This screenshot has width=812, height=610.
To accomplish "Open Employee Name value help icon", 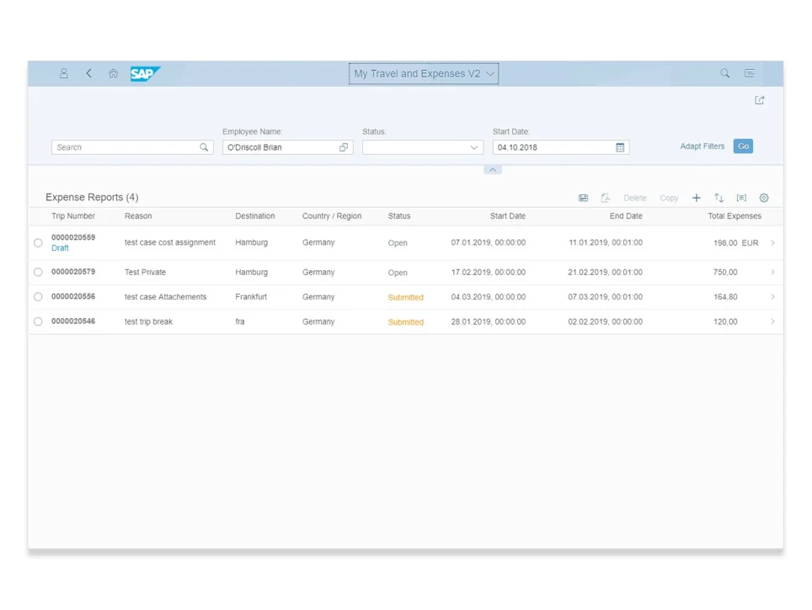I will tap(344, 147).
